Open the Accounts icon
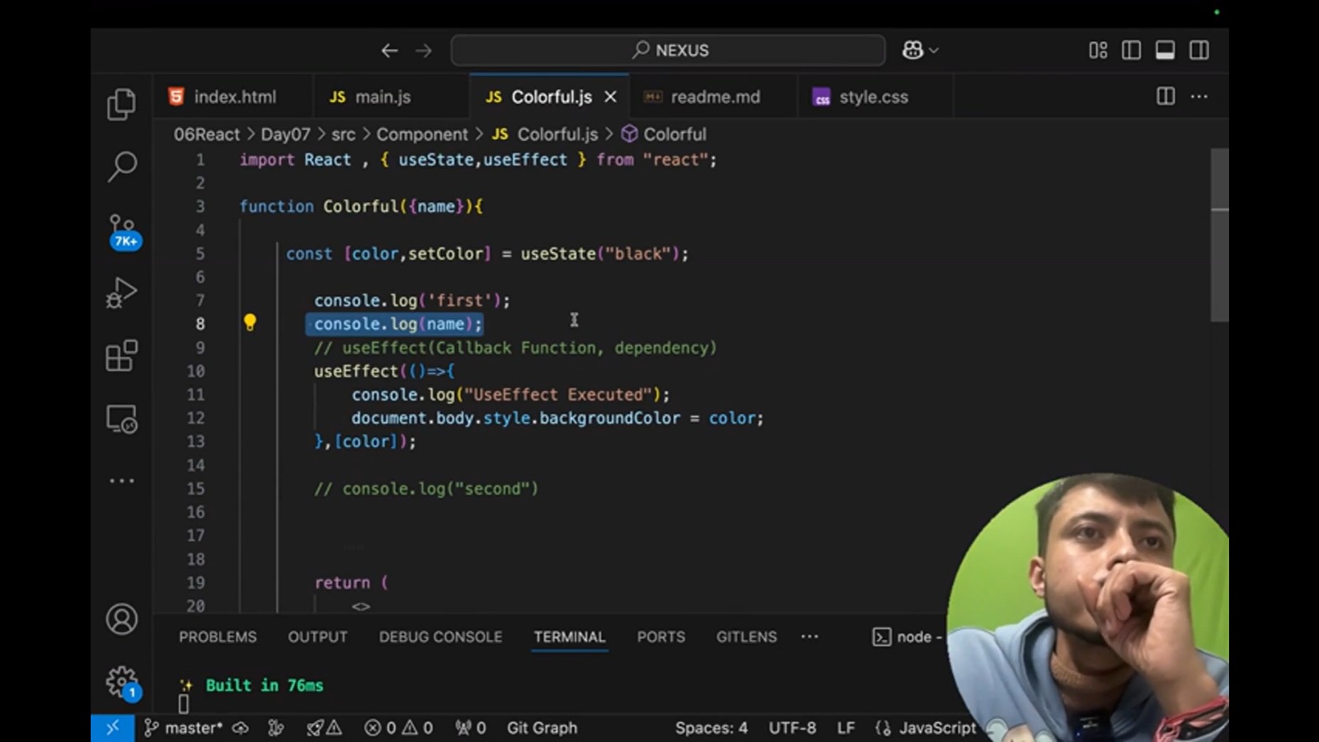Image resolution: width=1319 pixels, height=742 pixels. (122, 619)
